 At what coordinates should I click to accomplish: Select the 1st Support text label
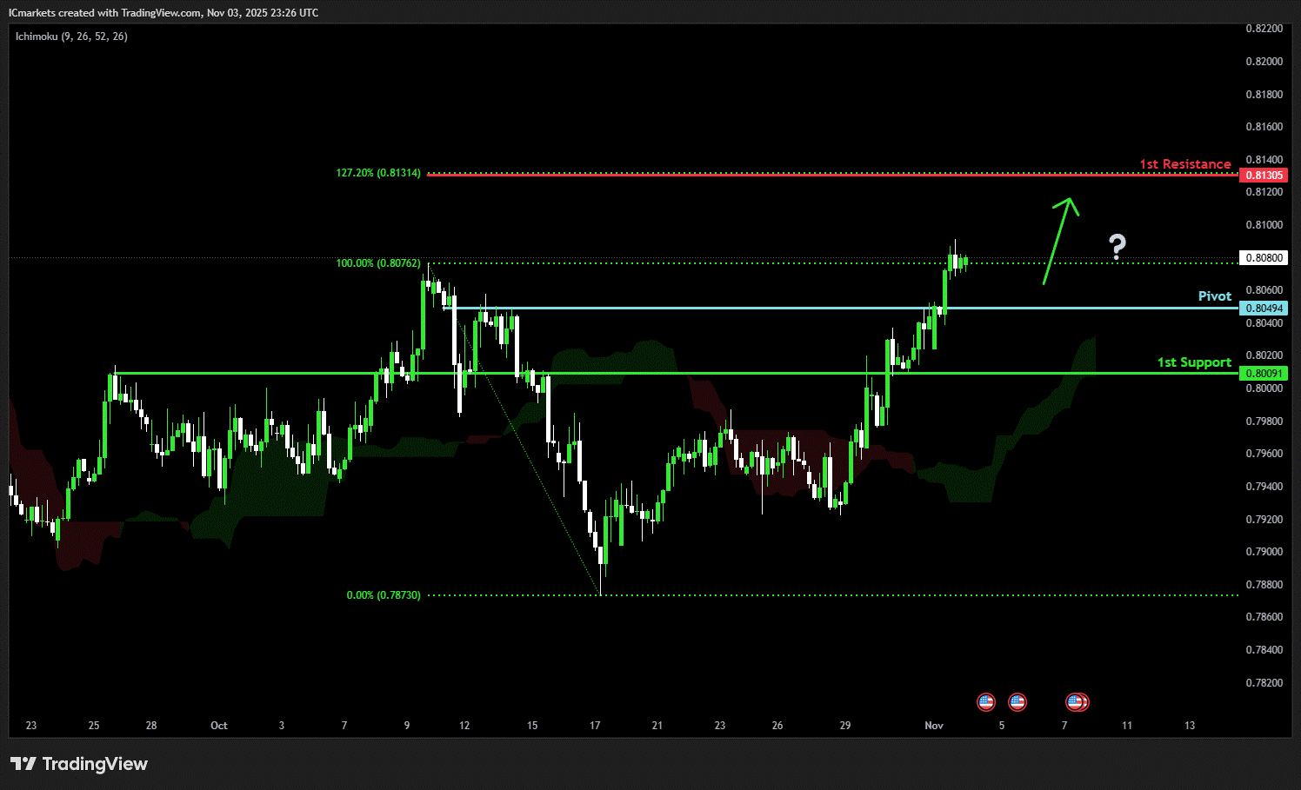(1193, 362)
